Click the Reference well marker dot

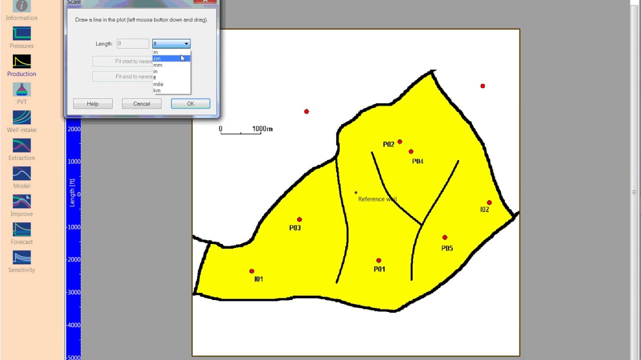pos(356,192)
